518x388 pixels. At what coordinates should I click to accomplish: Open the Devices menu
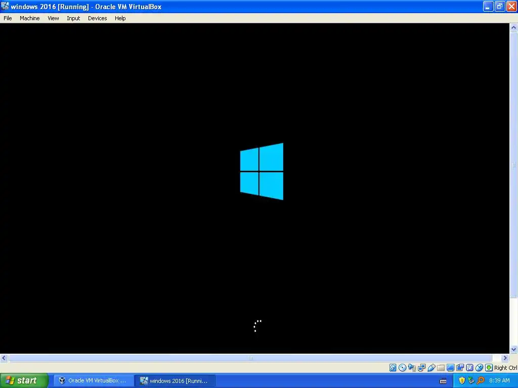(98, 18)
